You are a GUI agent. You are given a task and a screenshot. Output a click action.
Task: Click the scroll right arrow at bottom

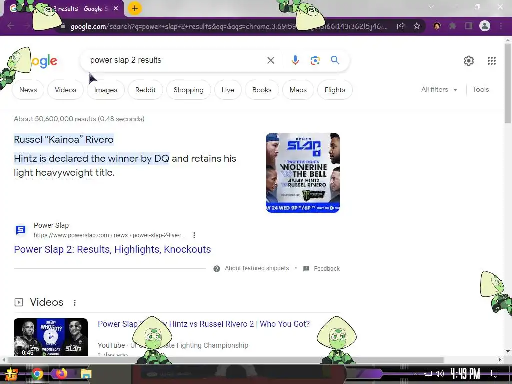[500, 360]
